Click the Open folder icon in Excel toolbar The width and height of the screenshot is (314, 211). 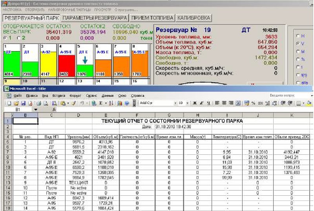pos(16,103)
